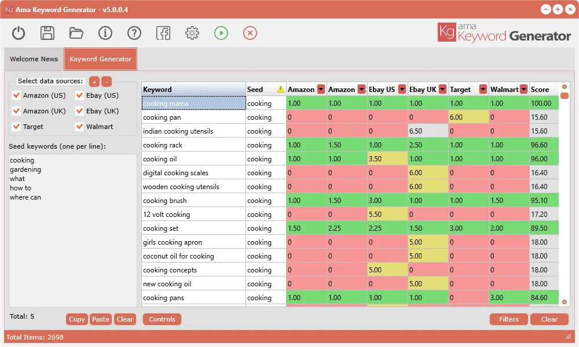Open the Ebay UK column filter dropdown
Screen dimensions: 579x347
click(443, 89)
